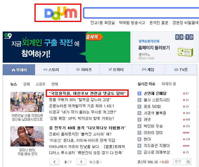199x167 pixels.
Task: Open the market photo thumbnail
Action: point(27,102)
